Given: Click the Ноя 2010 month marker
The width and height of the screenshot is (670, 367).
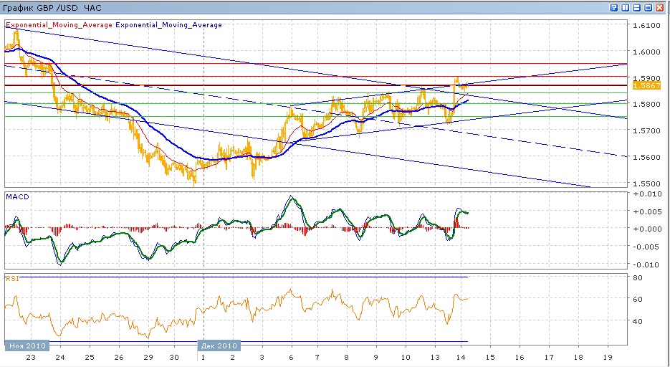Looking at the screenshot, I should [27, 345].
